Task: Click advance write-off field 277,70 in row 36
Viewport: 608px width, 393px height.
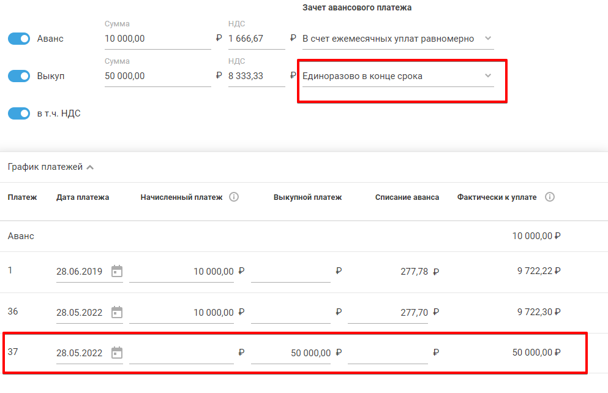Action: [x=388, y=312]
